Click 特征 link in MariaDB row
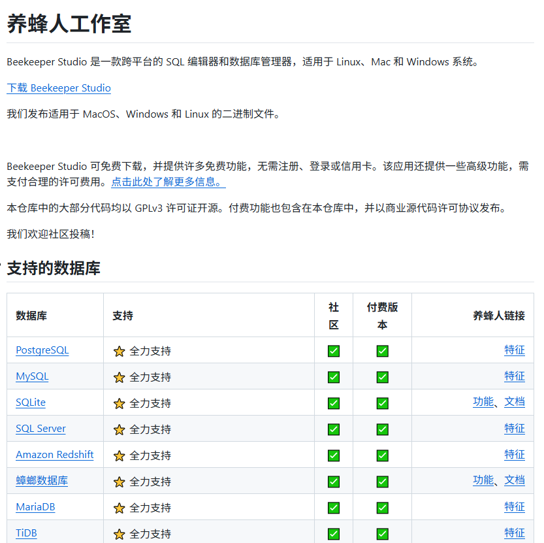 [514, 507]
